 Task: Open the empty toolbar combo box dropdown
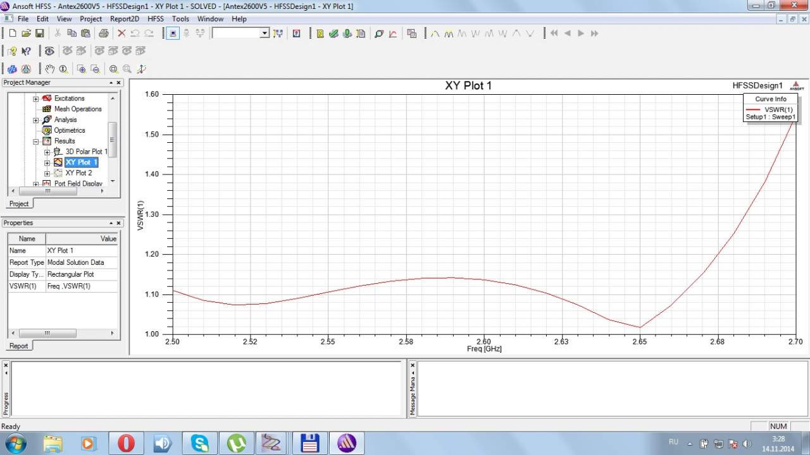tap(265, 33)
